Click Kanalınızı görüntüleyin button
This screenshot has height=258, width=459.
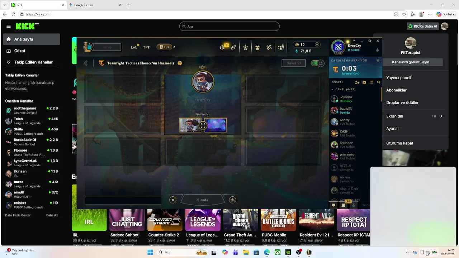pos(411,62)
